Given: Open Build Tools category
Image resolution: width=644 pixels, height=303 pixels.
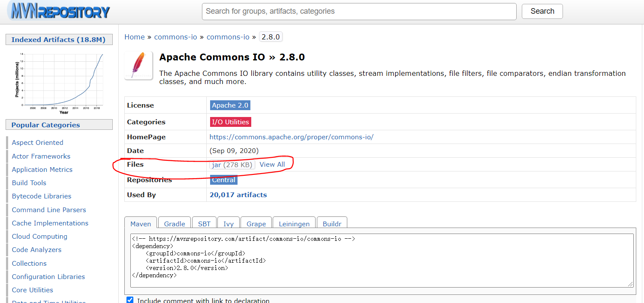Looking at the screenshot, I should coord(29,183).
